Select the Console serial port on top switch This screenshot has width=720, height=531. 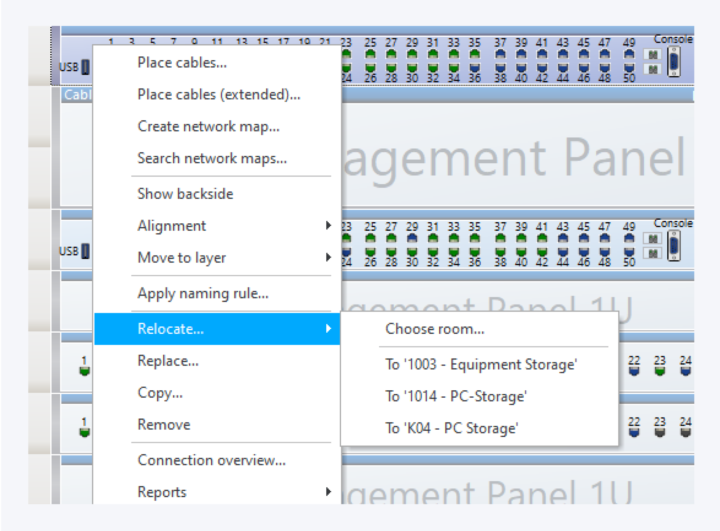click(674, 62)
